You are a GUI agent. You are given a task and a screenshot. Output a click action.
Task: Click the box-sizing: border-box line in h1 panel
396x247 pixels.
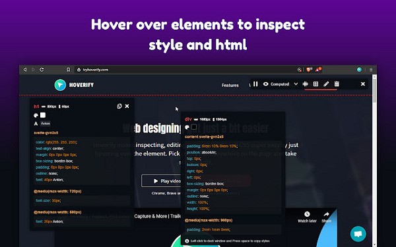point(54,161)
